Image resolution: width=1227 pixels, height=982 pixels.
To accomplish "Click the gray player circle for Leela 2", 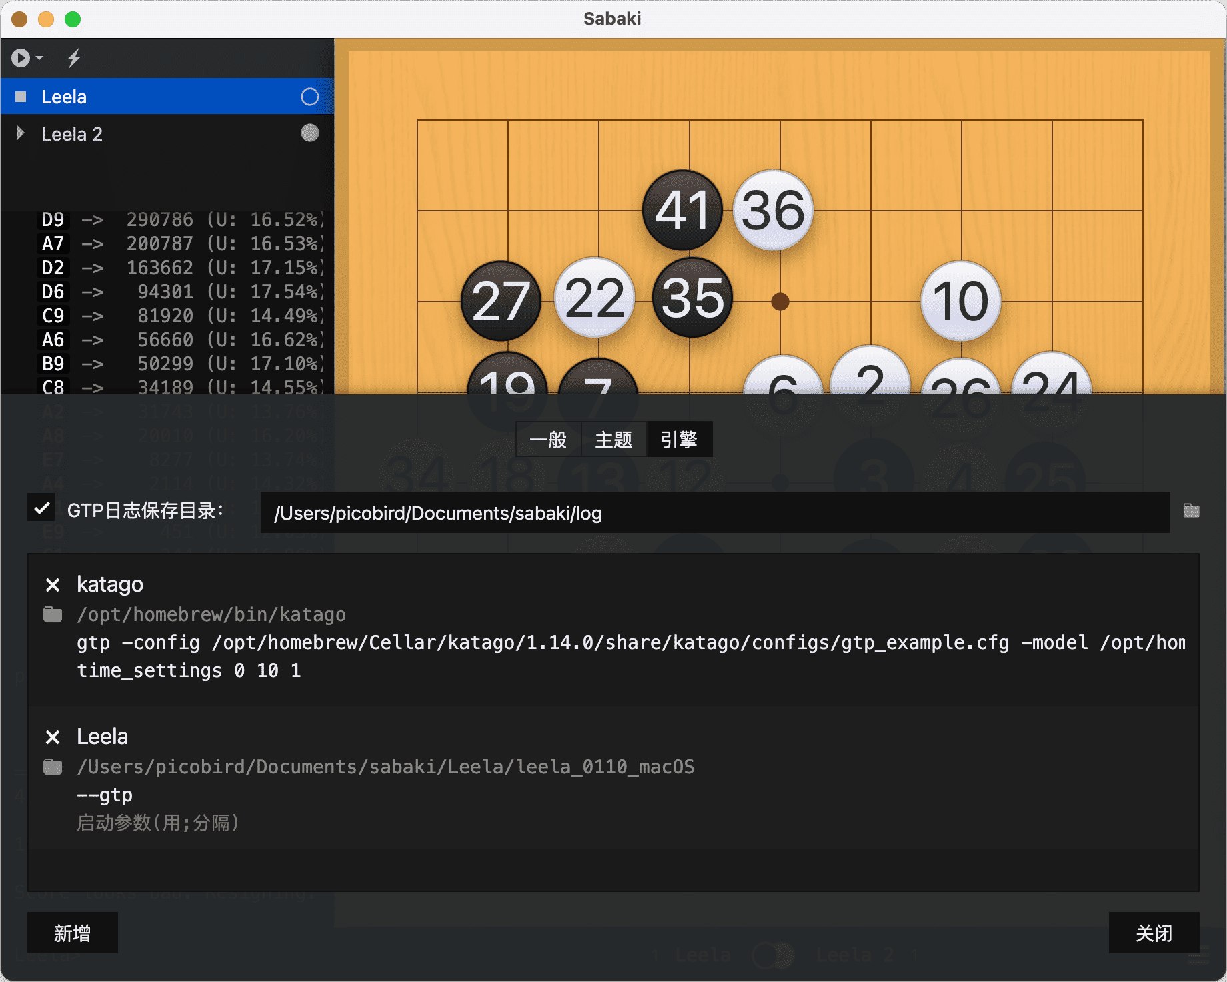I will point(310,133).
